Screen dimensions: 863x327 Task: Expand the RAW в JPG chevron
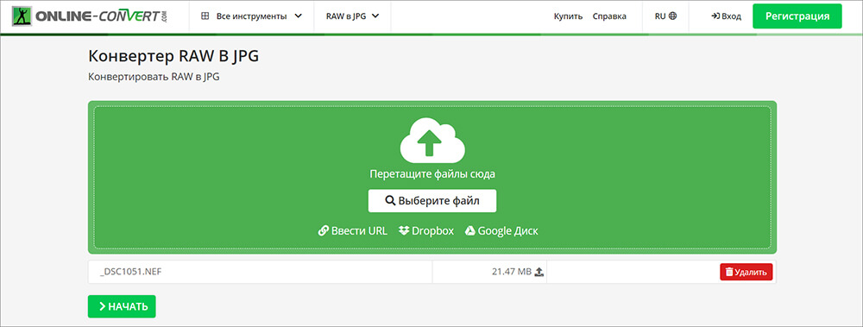(376, 16)
